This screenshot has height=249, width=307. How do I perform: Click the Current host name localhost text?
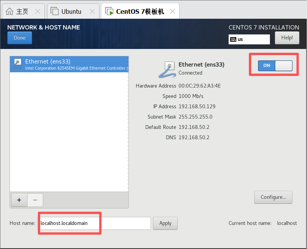click(x=287, y=223)
